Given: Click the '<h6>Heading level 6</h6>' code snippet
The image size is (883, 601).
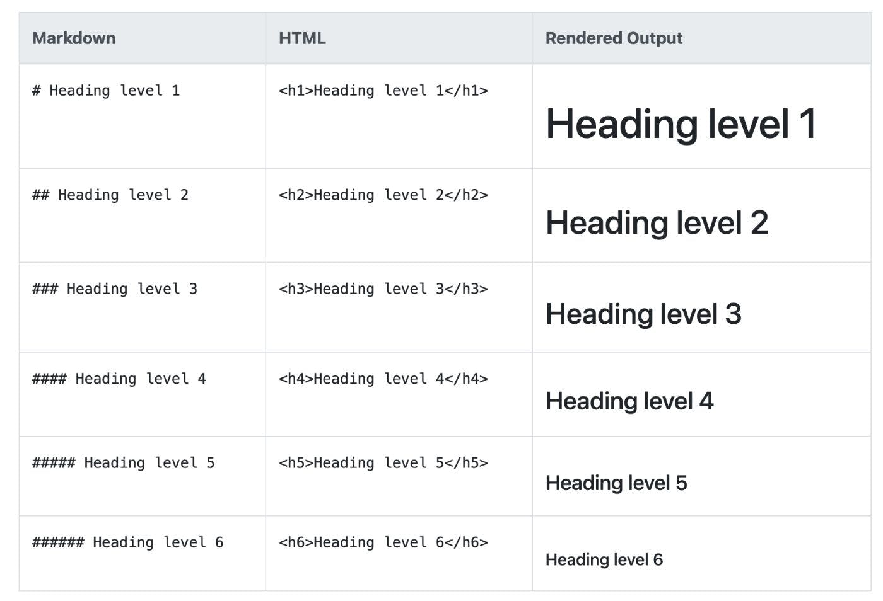Looking at the screenshot, I should pos(383,542).
